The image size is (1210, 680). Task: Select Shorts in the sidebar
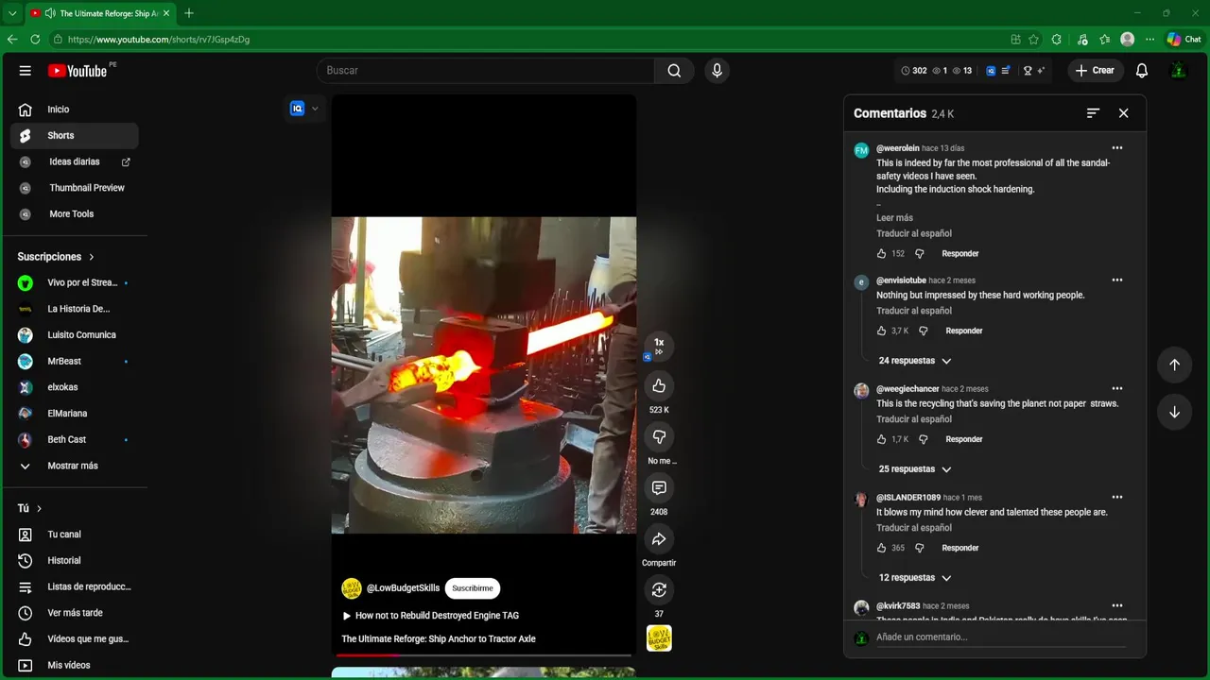[x=74, y=136]
